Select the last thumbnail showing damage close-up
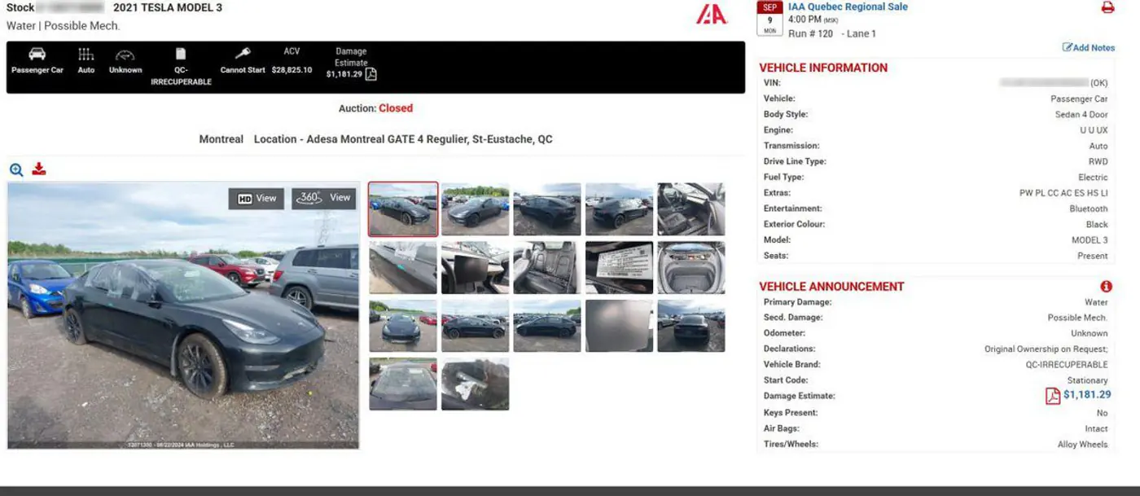The height and width of the screenshot is (496, 1140). click(x=476, y=384)
